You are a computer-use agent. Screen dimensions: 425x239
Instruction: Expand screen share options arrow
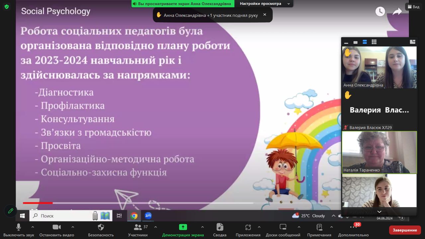point(203,227)
